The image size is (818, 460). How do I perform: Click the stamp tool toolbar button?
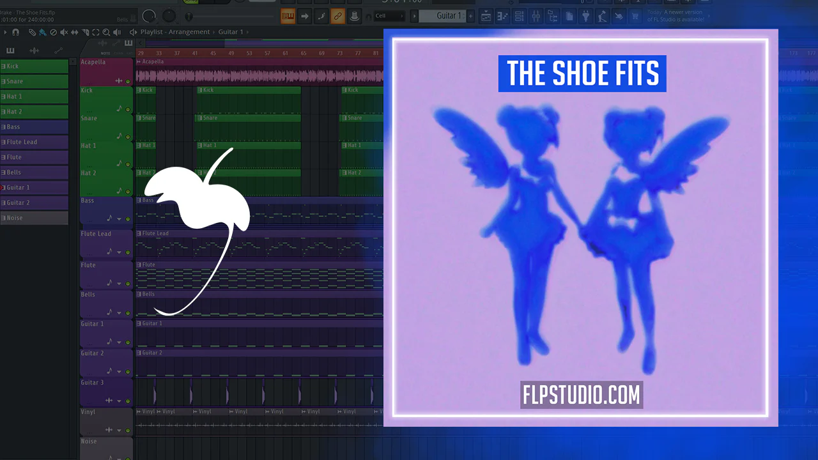(353, 16)
